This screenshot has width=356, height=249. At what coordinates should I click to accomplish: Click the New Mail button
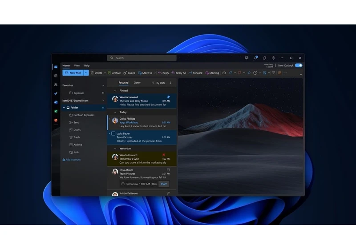pos(73,73)
